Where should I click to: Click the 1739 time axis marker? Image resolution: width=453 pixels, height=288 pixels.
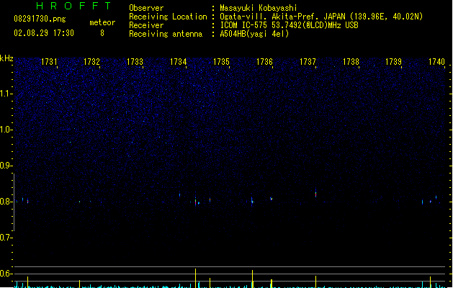393,62
